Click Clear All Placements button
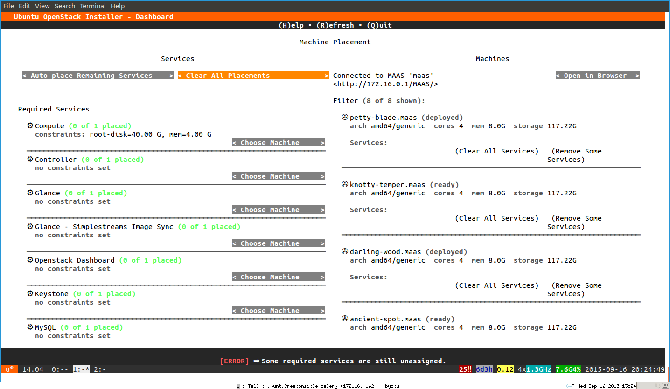The width and height of the screenshot is (670, 389). (x=253, y=76)
